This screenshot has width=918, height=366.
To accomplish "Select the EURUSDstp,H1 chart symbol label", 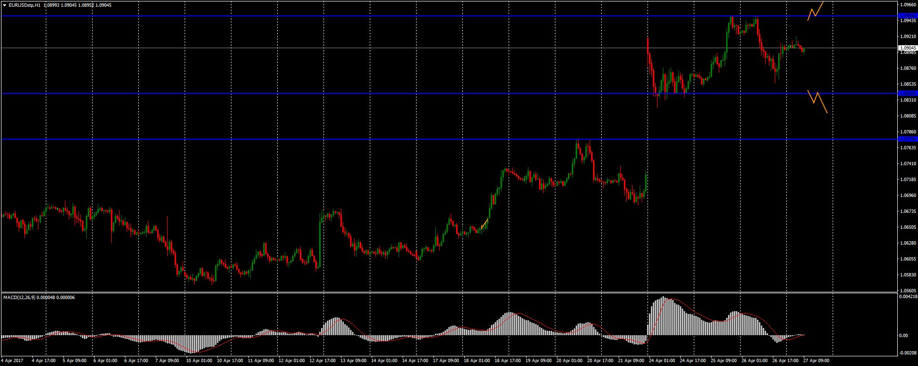I will [25, 5].
